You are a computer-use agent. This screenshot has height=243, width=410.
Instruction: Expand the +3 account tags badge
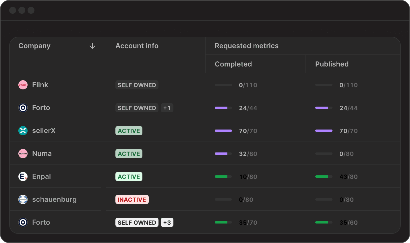167,222
